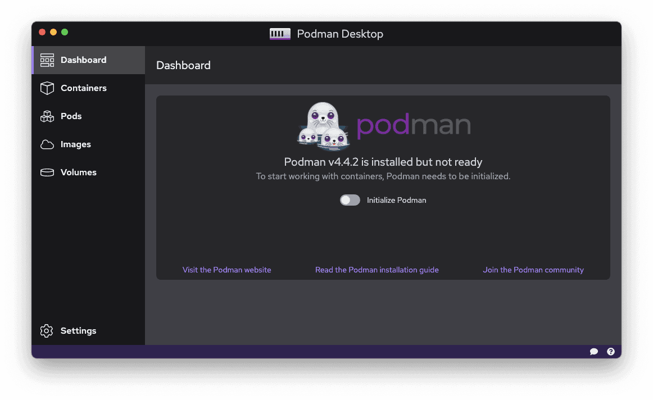Click the Pods stacked cubes icon

tap(47, 116)
